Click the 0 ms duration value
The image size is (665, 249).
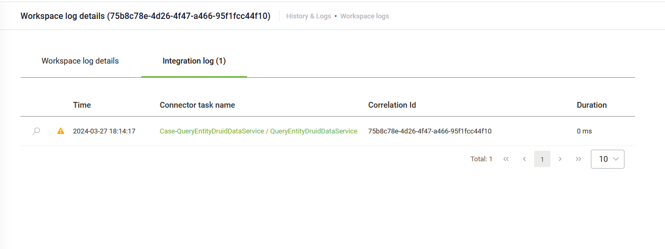tap(584, 131)
